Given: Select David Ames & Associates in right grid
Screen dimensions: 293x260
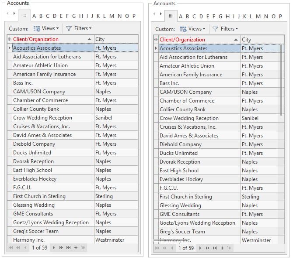Looking at the screenshot, I should tap(219, 136).
